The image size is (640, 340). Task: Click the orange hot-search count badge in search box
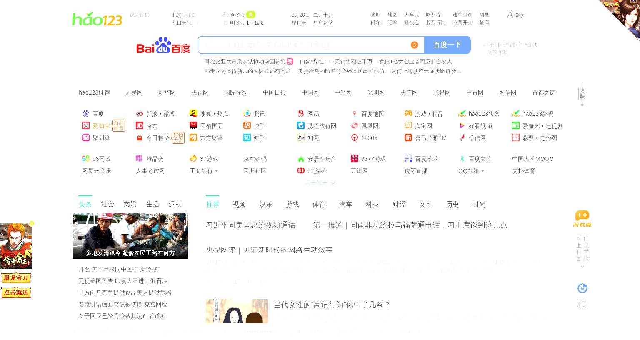414,45
